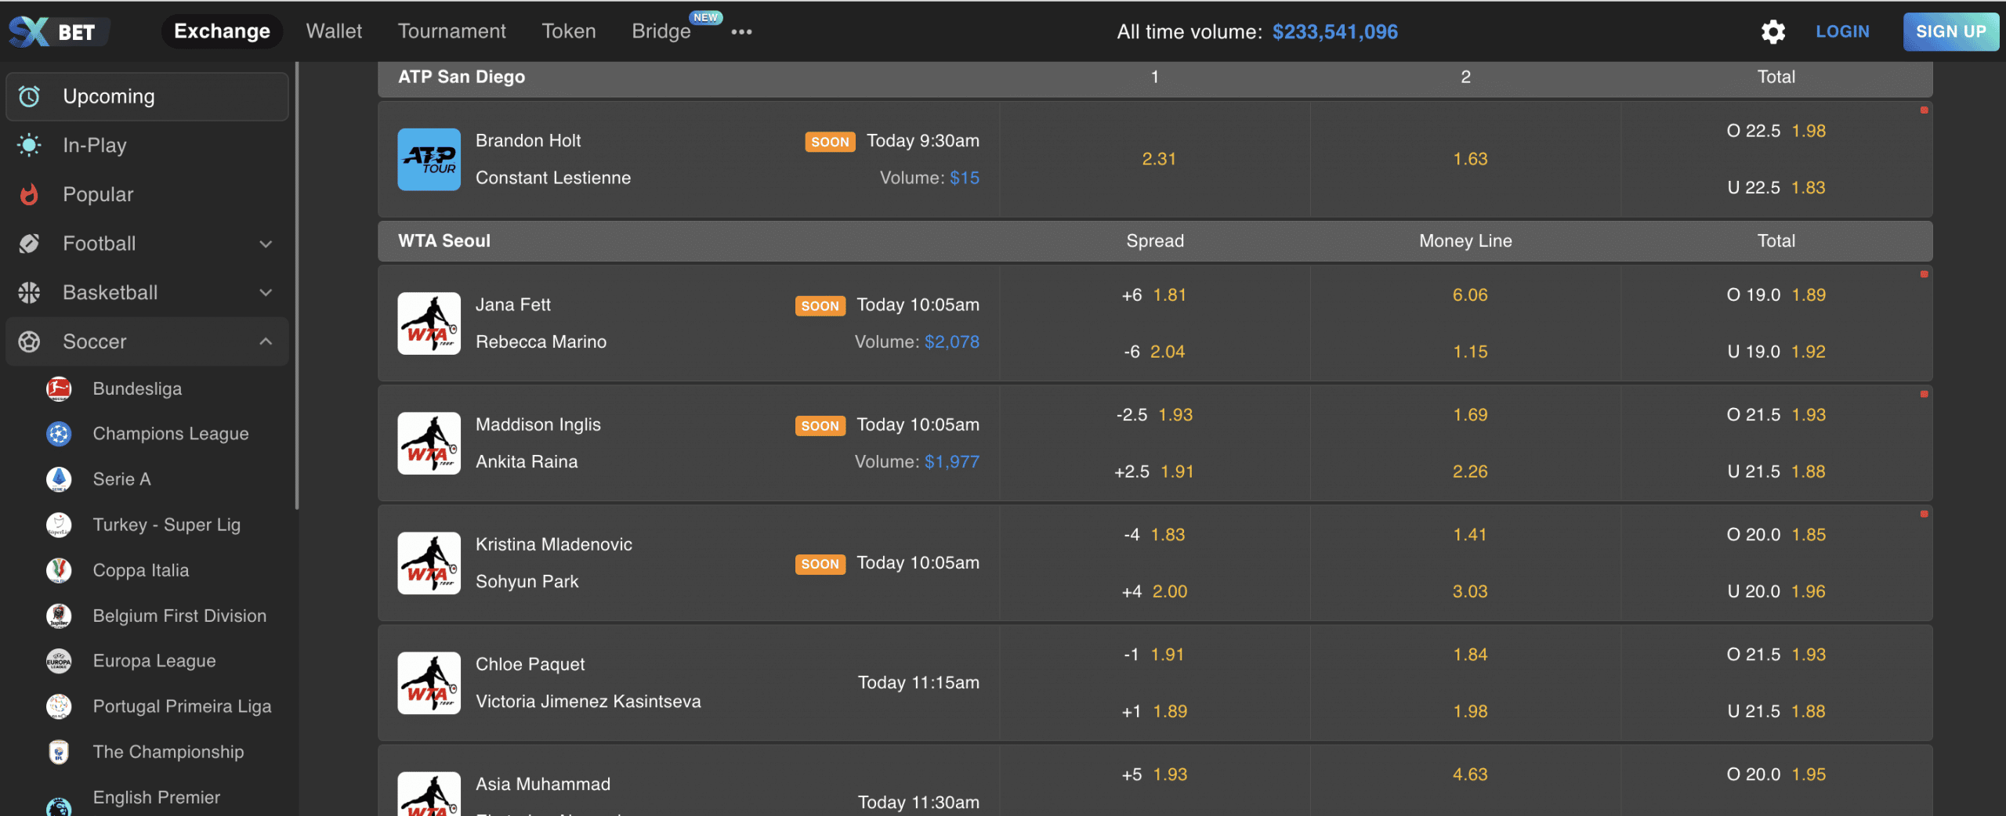Screen dimensions: 2006x816
Task: Select Rebecca Marino -6 spread 2.04
Action: tap(1154, 352)
